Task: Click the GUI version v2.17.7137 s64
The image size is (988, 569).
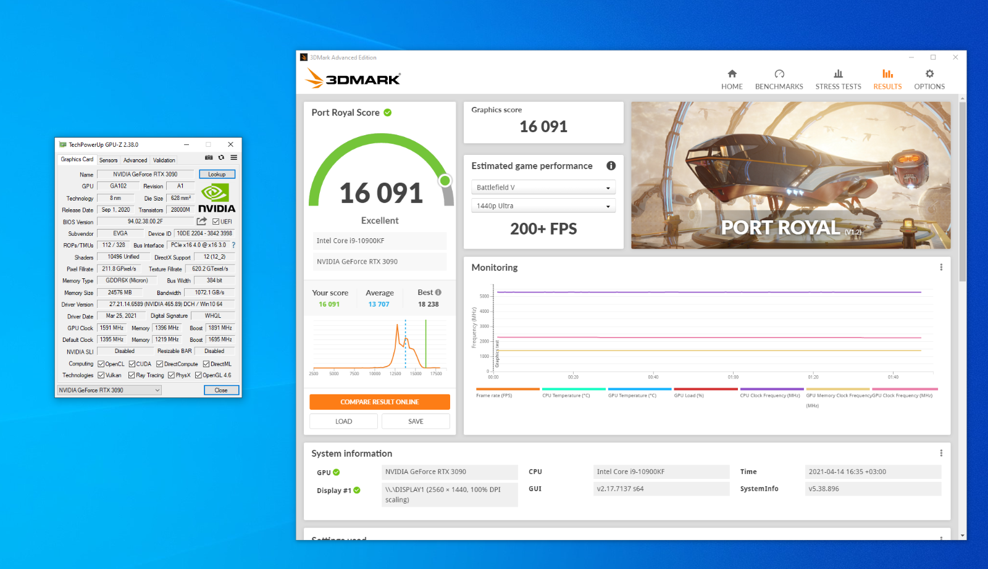Action: click(661, 489)
